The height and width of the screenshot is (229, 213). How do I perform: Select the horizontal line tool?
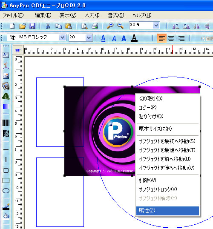6,150
